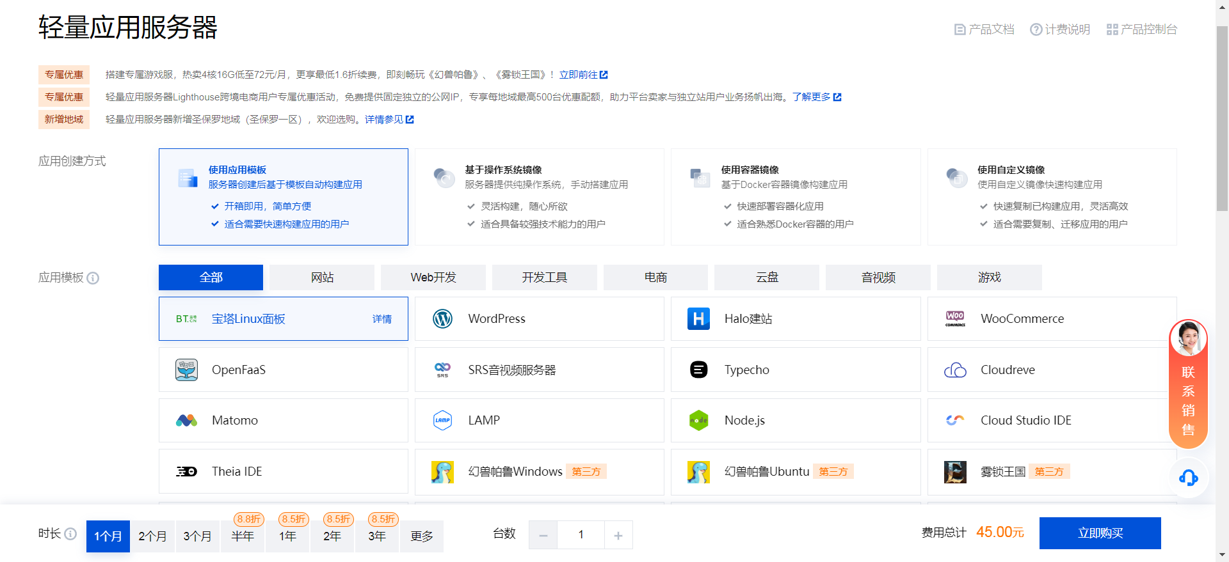Switch to the 电商 template tab

point(655,277)
